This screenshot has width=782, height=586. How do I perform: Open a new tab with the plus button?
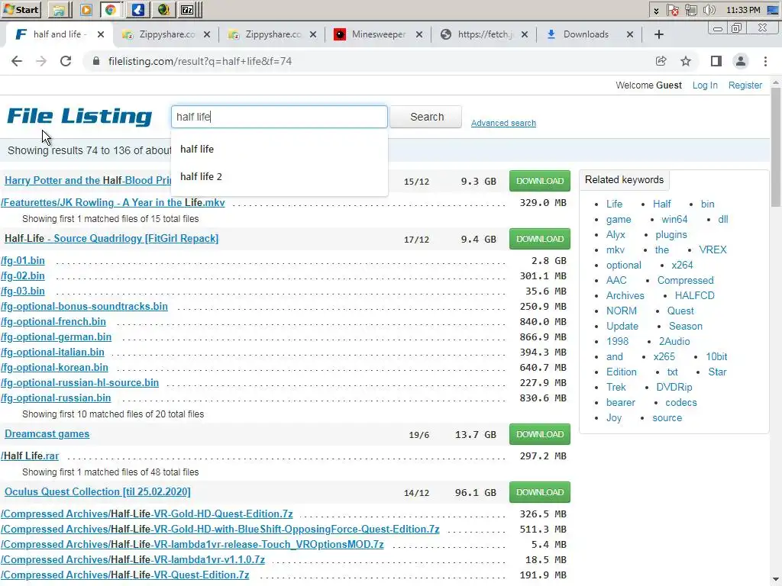(x=659, y=34)
